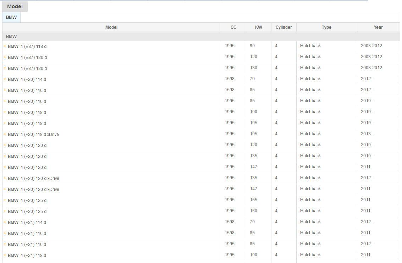
Task: Click Hatchback in F20 114 d row
Action: pyautogui.click(x=310, y=79)
